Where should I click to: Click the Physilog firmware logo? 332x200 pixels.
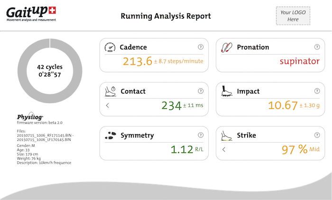coord(30,117)
